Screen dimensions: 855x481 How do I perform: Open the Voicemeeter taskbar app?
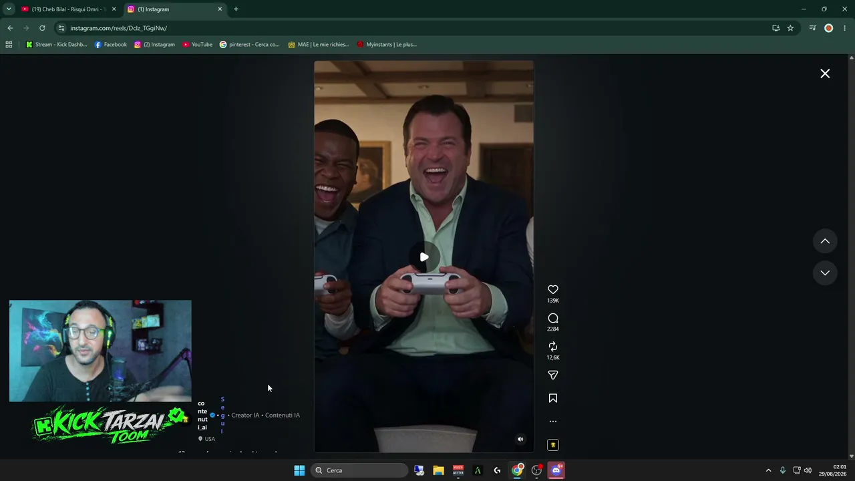click(458, 470)
